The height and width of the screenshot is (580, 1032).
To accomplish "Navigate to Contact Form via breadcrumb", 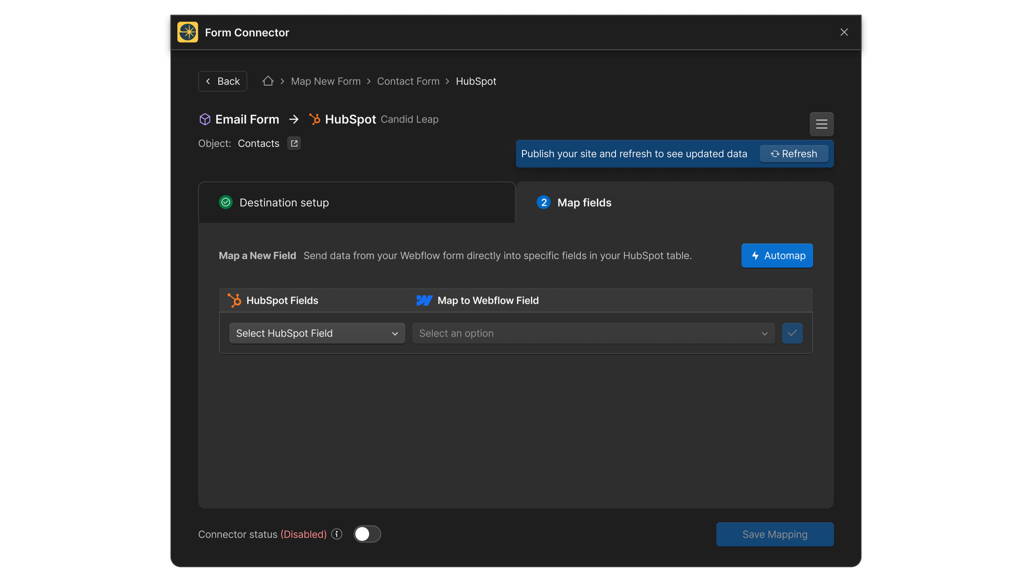I will click(x=408, y=81).
